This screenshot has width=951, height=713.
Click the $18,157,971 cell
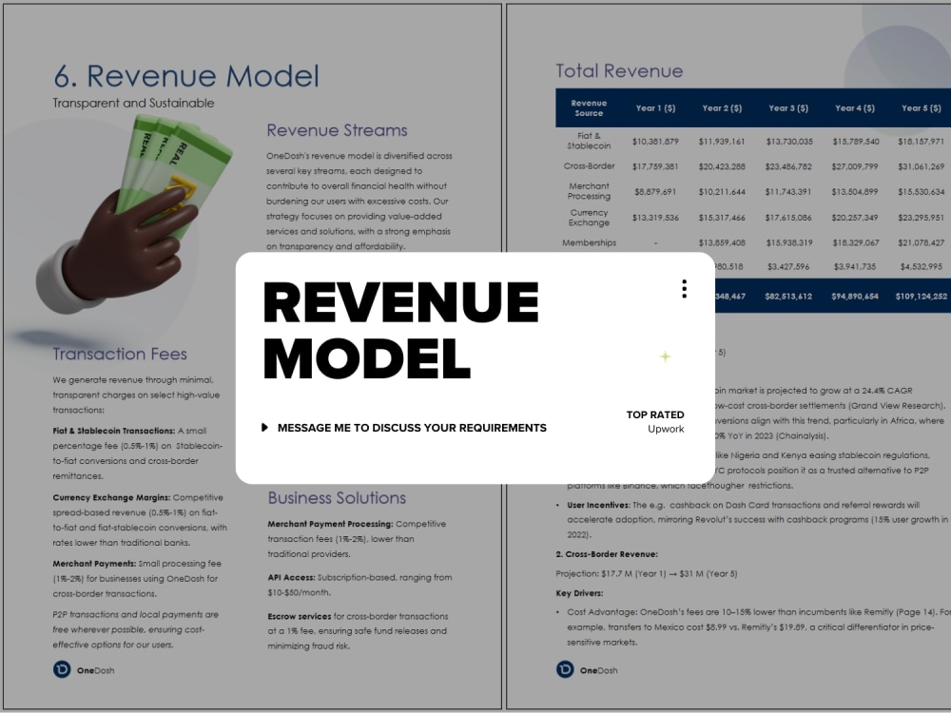[922, 142]
